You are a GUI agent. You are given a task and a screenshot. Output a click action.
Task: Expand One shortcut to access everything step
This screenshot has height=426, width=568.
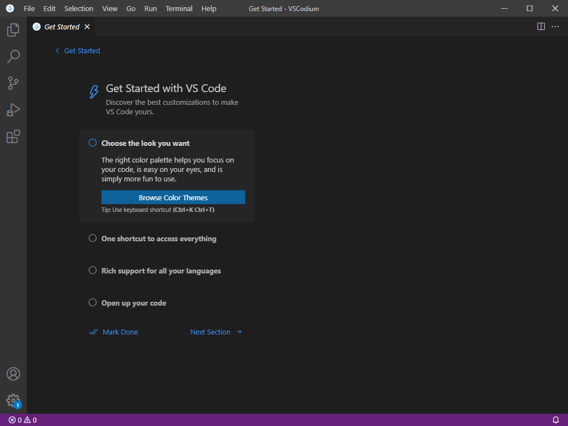[x=159, y=239]
